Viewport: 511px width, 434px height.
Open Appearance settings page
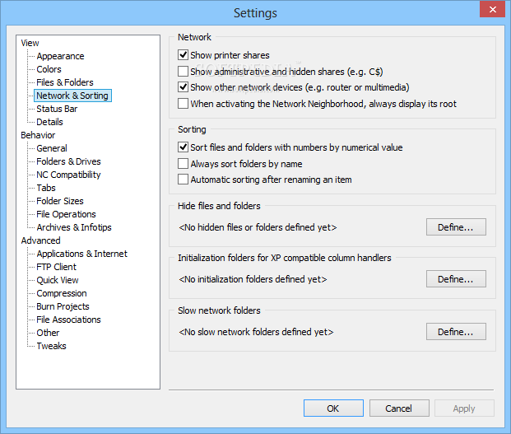point(60,56)
